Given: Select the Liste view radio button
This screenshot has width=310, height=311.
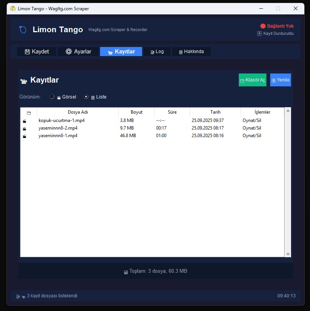Looking at the screenshot, I should [86, 97].
